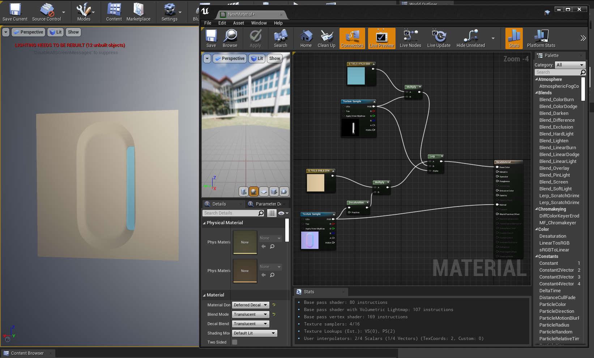
Task: Open the Edit menu
Action: pyautogui.click(x=222, y=23)
